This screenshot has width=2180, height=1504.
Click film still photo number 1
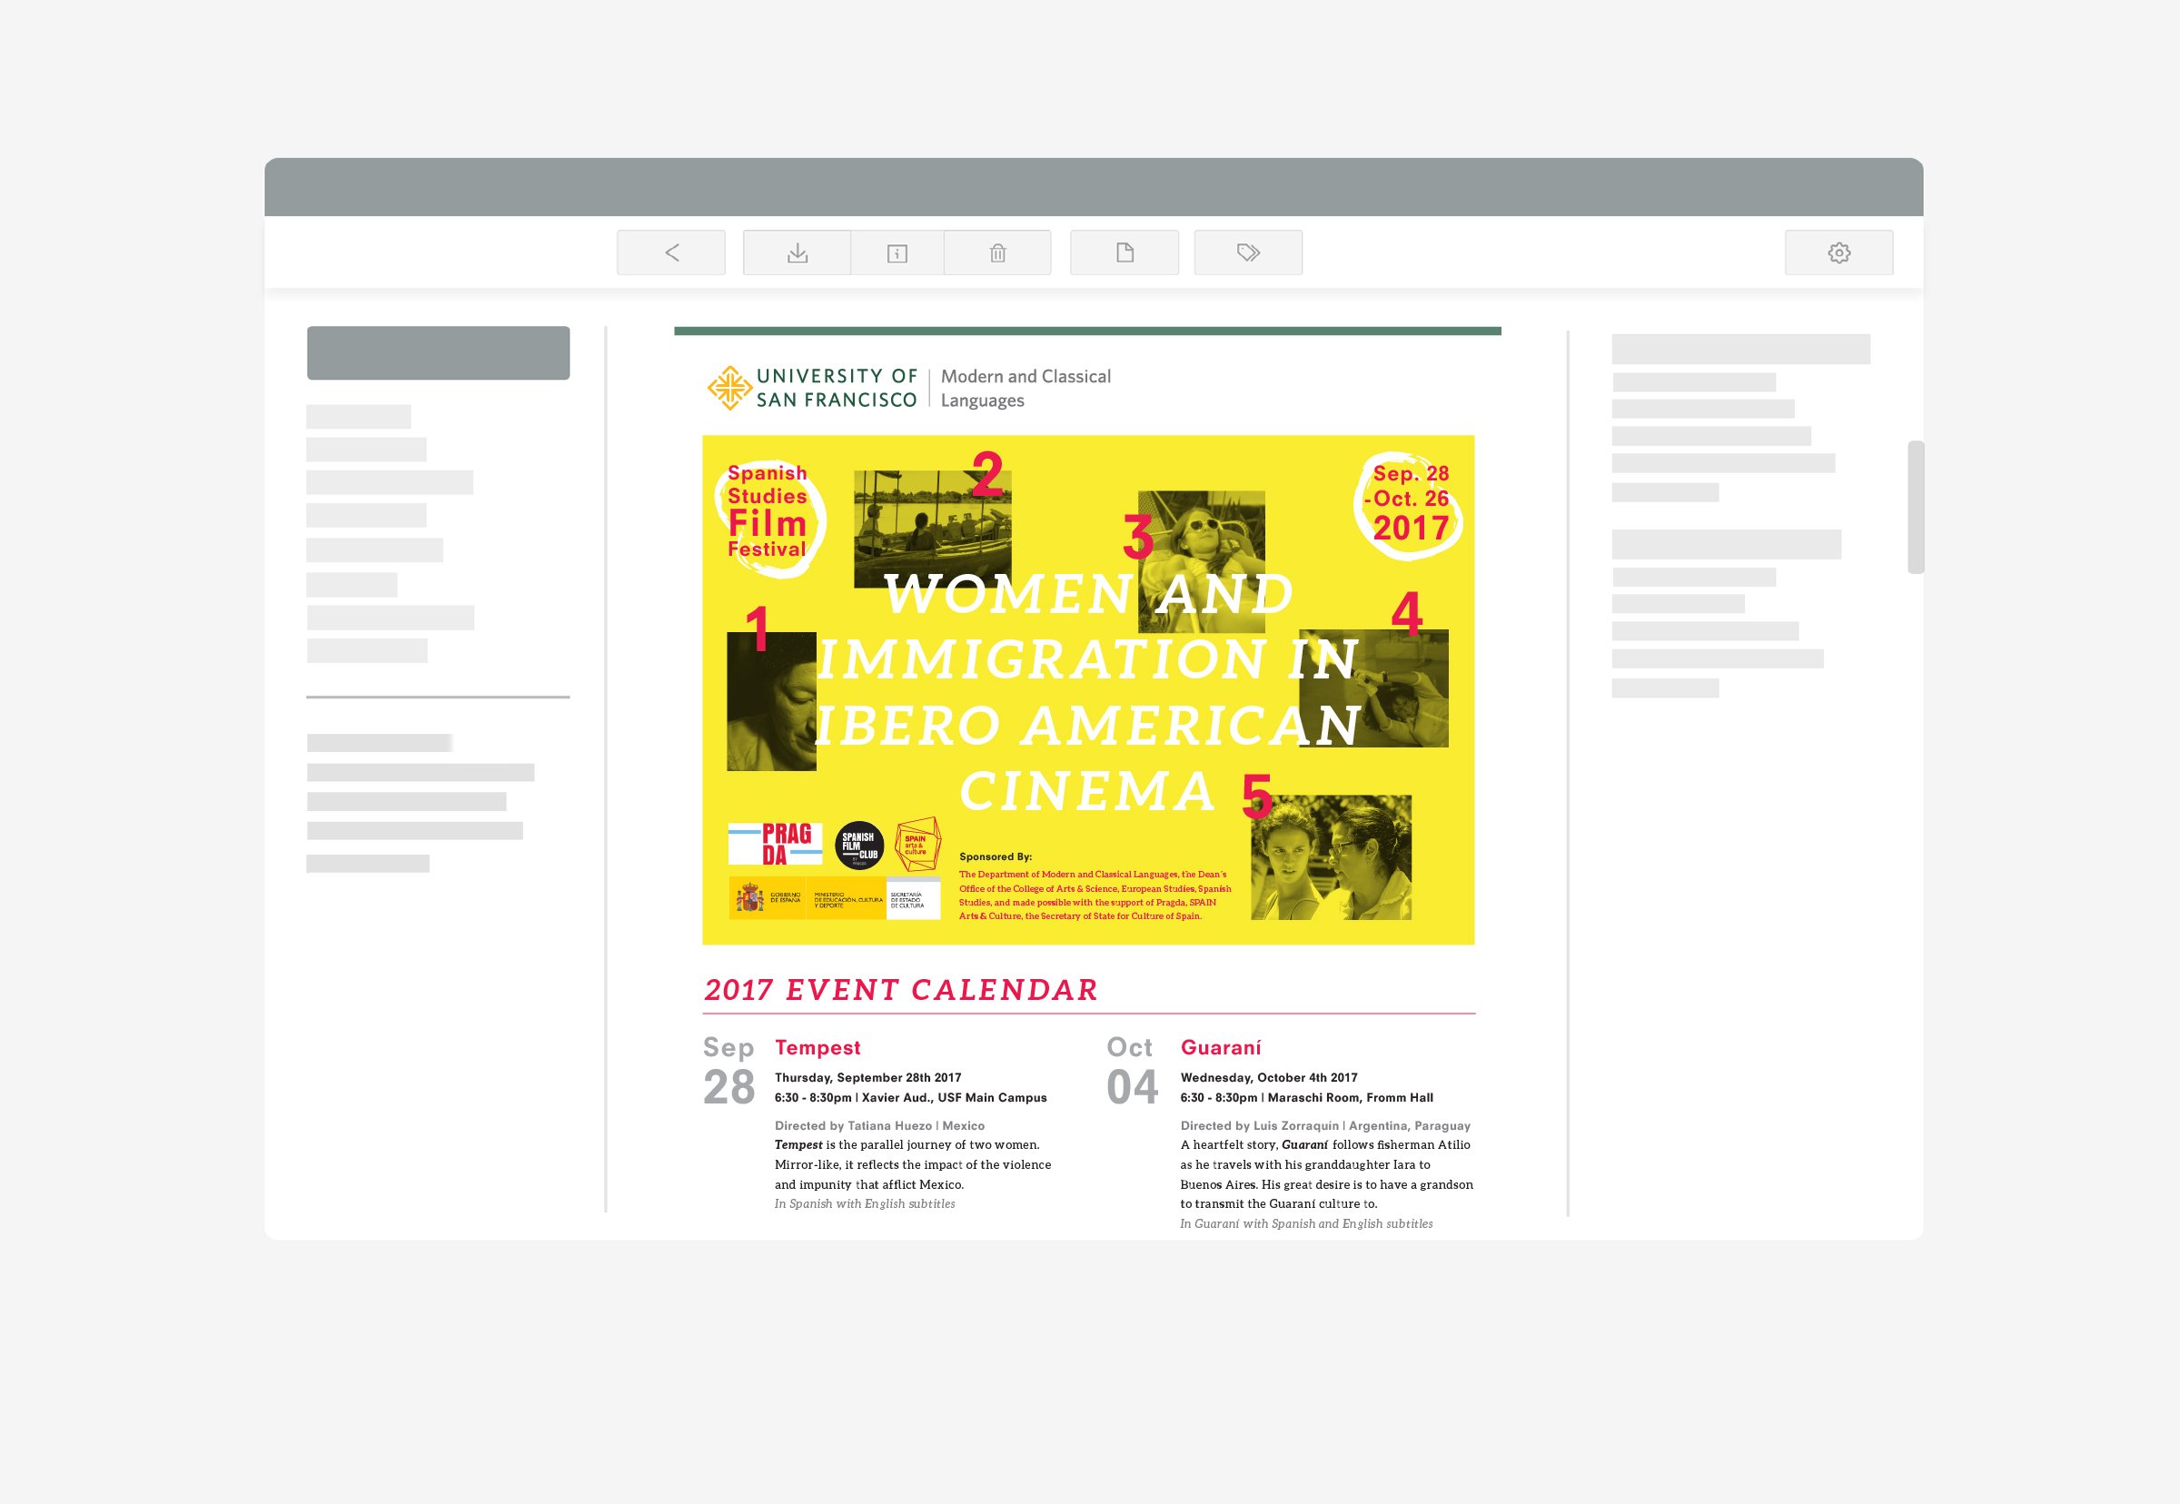point(771,701)
